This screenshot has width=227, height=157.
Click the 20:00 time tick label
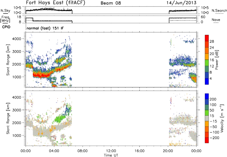coord(168,151)
